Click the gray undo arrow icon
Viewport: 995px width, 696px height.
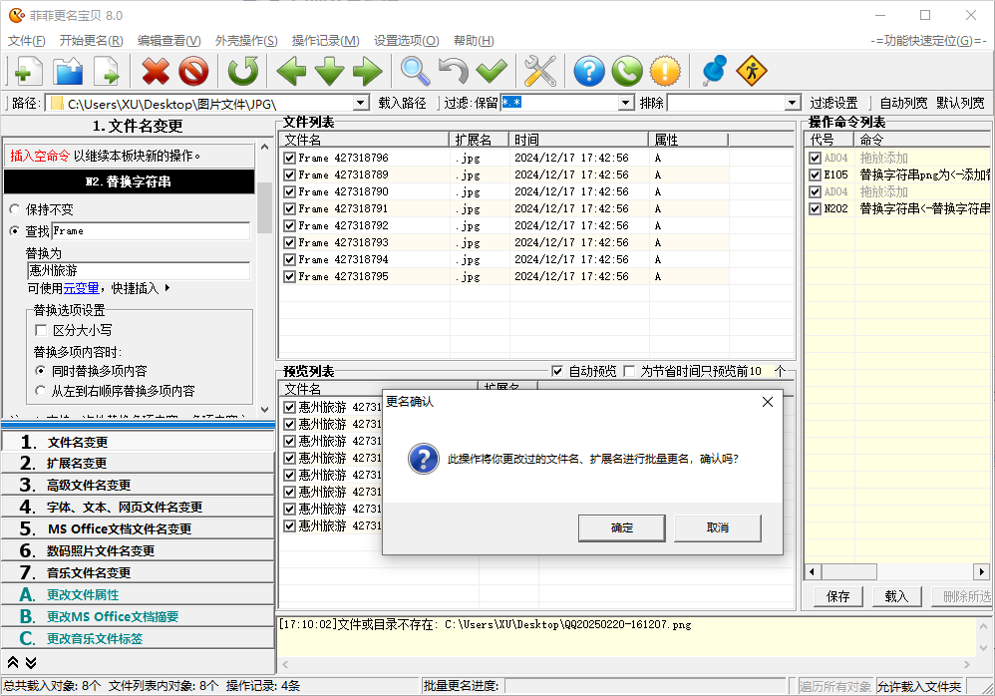click(454, 71)
